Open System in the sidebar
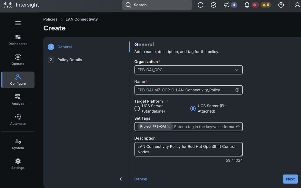301x188 pixels. tap(18, 144)
